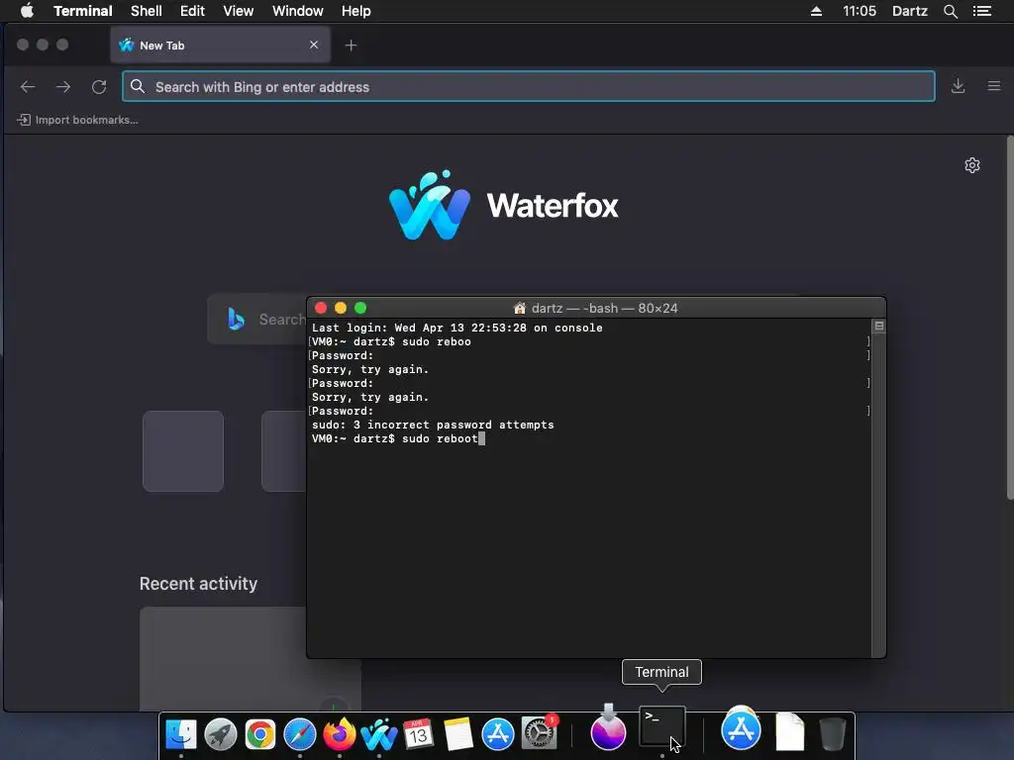Viewport: 1014px width, 760px height.
Task: Click the 'sudo reboot' command line
Action: (x=398, y=438)
